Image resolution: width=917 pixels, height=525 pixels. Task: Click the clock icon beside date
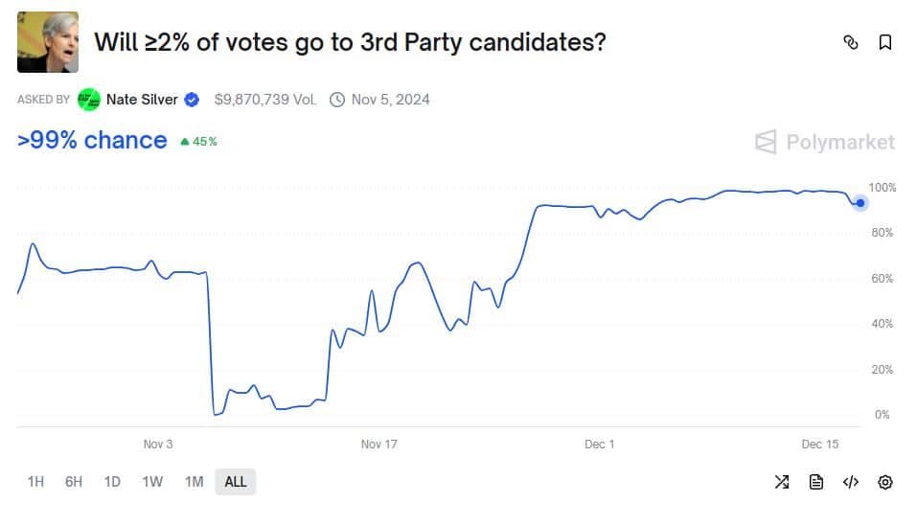(x=336, y=99)
